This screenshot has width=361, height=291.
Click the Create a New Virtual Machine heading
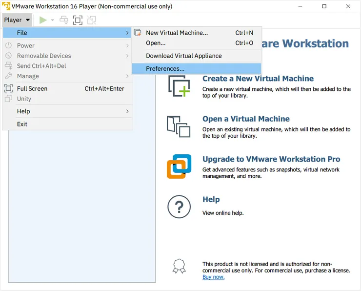(258, 79)
